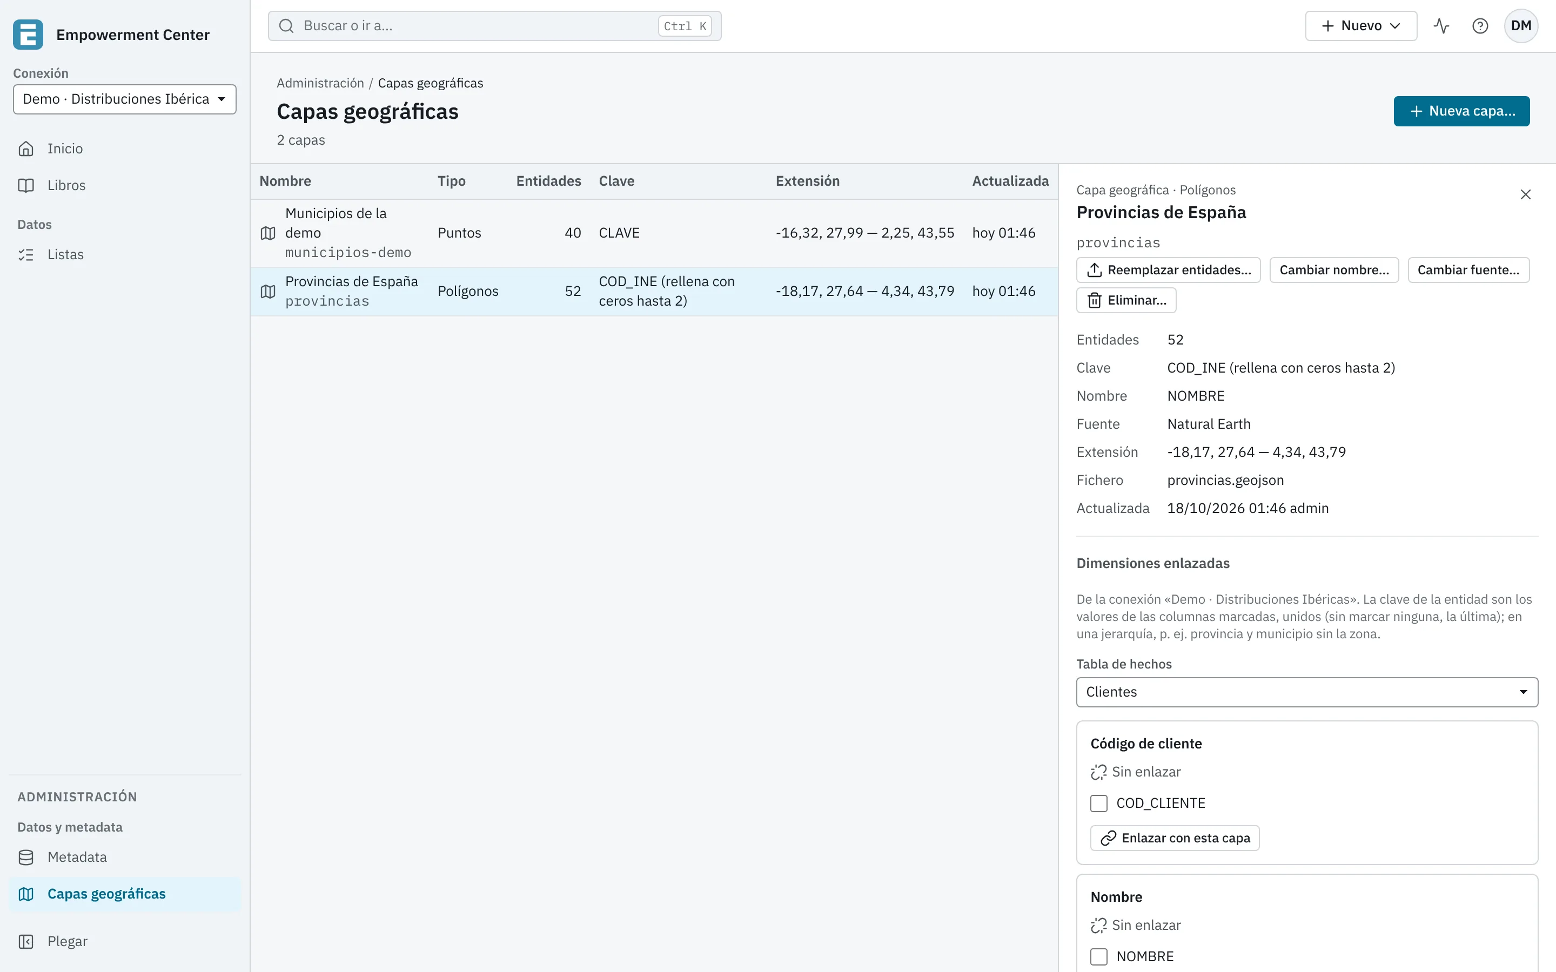Click the Natural Earth source value
Viewport: 1556px width, 972px height.
(x=1209, y=424)
